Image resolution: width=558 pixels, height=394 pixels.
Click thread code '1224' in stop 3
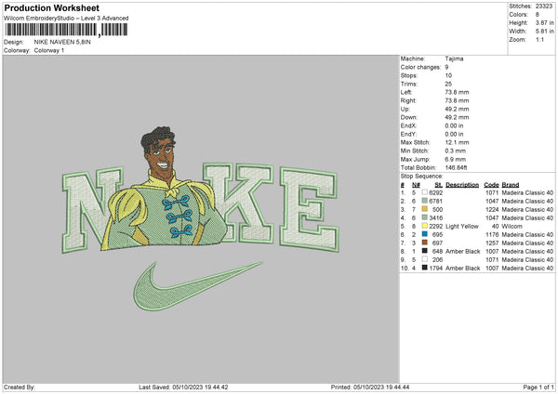(492, 209)
